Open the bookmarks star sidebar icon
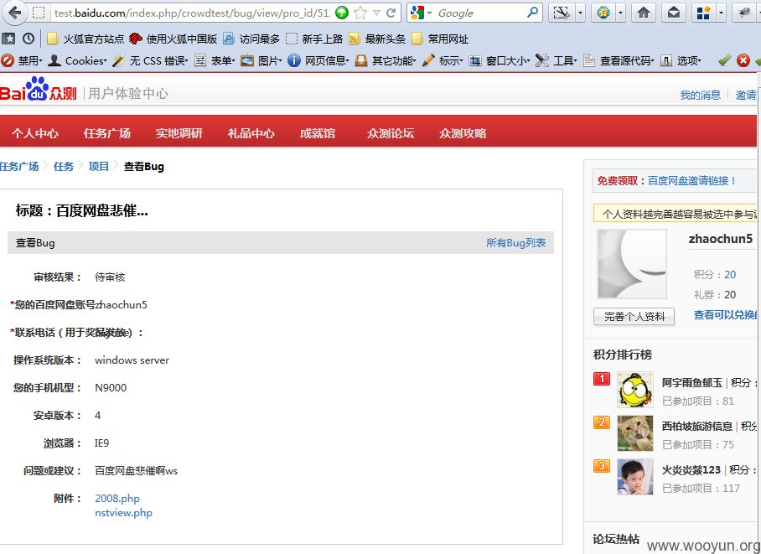 click(x=8, y=39)
